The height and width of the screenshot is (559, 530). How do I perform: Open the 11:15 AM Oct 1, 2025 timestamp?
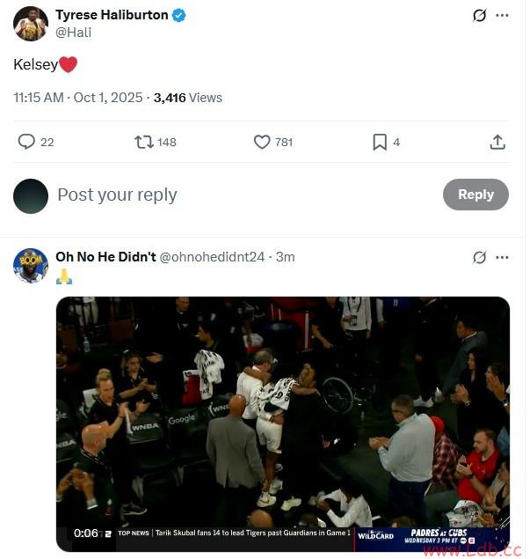point(78,98)
